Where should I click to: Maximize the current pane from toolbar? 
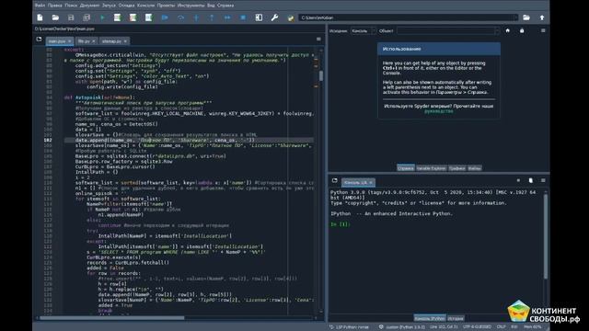coord(259,17)
